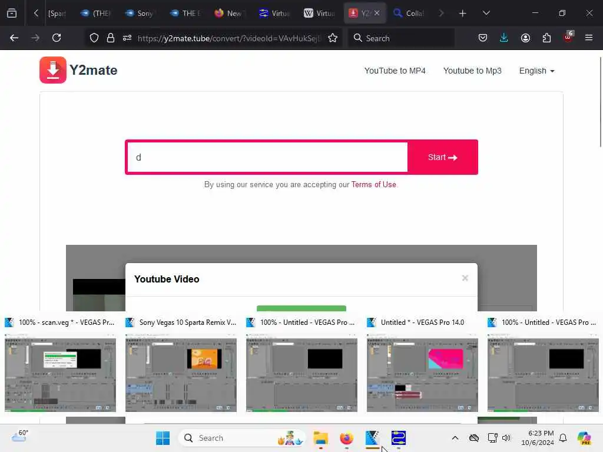Select last 100% - Untitled VEGAS preview
This screenshot has width=603, height=452.
[543, 364]
